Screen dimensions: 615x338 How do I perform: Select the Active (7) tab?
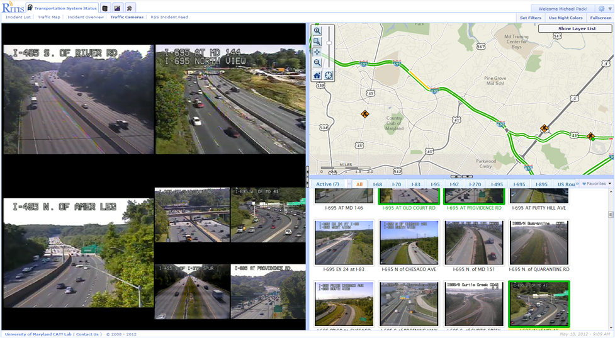click(x=327, y=184)
